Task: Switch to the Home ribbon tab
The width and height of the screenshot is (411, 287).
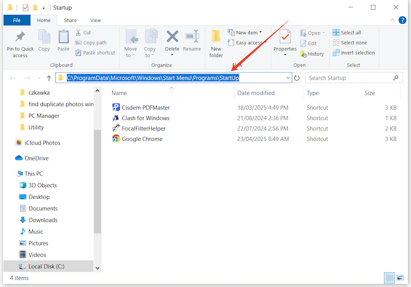Action: coord(44,20)
